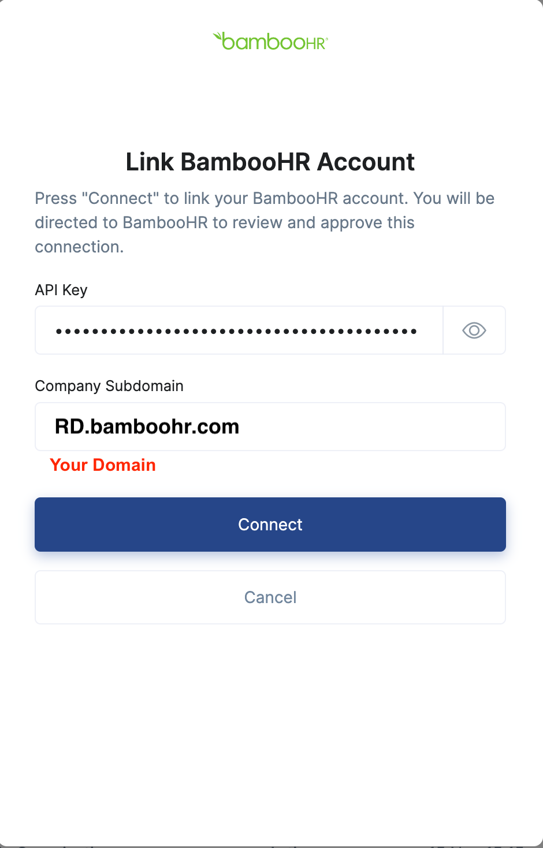Click the Company Subdomain field label

tap(109, 386)
